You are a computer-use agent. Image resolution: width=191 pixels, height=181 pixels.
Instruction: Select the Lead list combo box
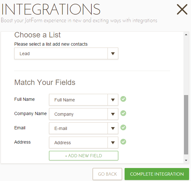point(61,54)
